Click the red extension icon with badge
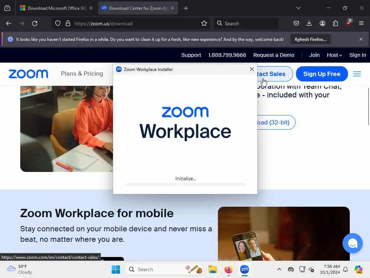370x278 pixels. [x=349, y=23]
